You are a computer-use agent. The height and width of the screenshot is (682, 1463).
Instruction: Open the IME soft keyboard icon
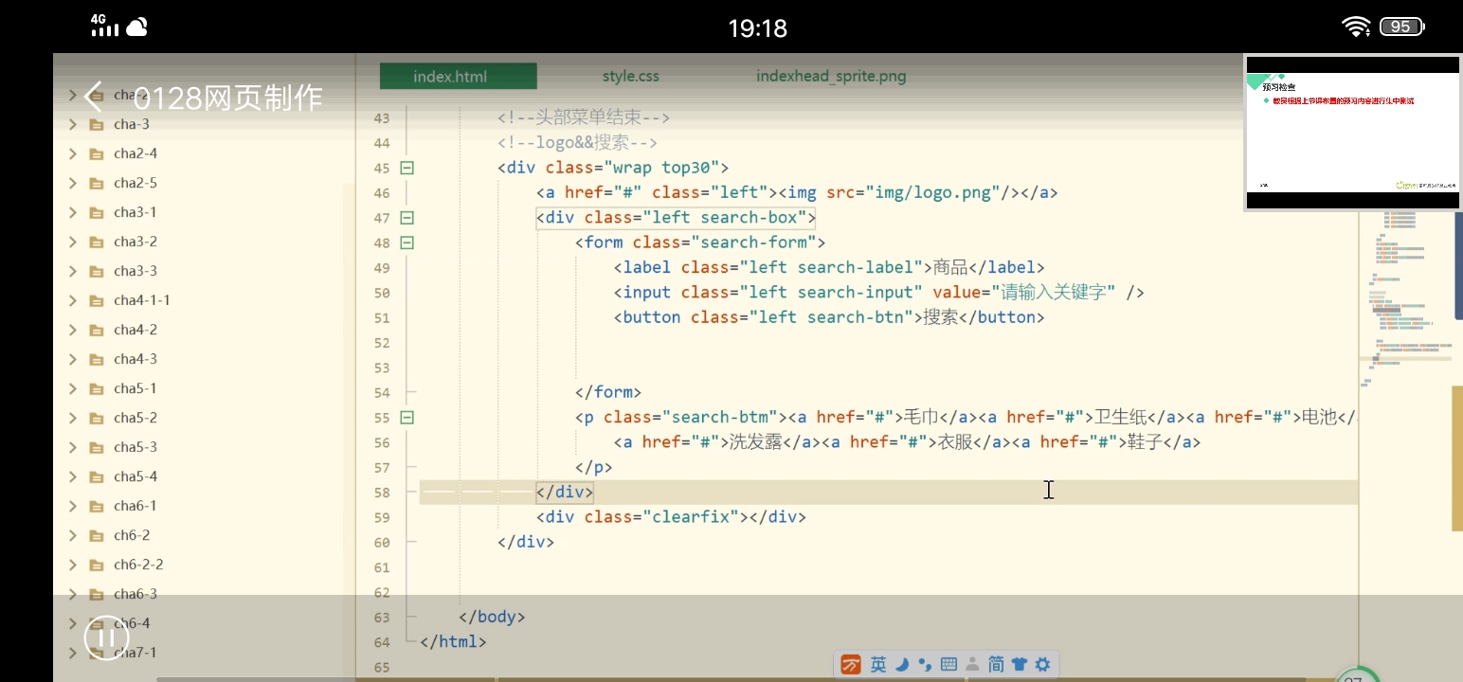click(x=948, y=665)
